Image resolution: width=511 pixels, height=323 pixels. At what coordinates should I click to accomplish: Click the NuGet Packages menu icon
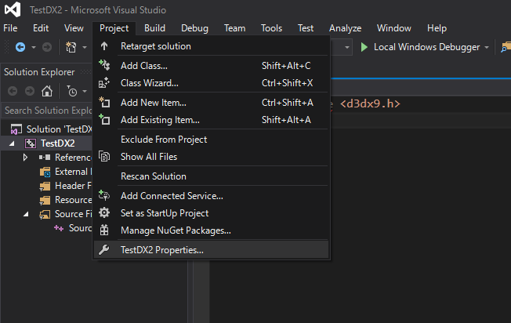104,230
